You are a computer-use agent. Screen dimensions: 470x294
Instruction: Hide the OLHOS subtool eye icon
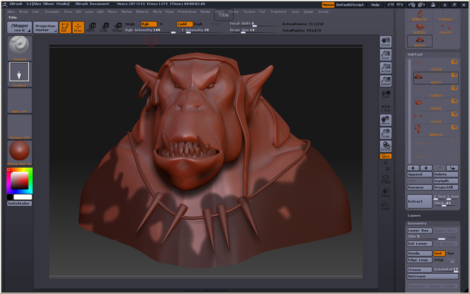pyautogui.click(x=454, y=114)
